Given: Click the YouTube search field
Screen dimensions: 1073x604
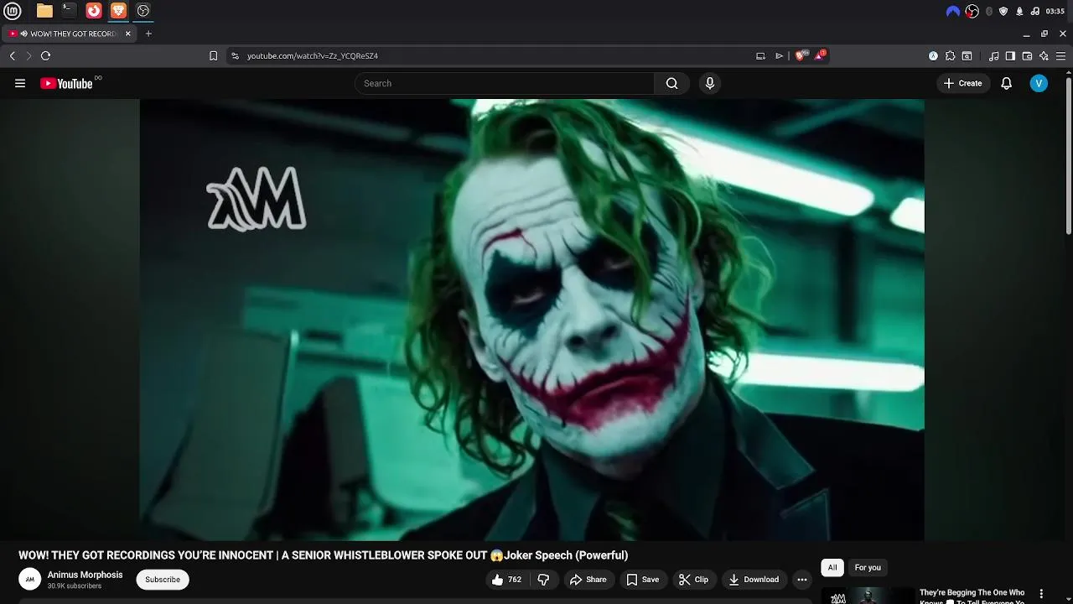Looking at the screenshot, I should [x=505, y=83].
